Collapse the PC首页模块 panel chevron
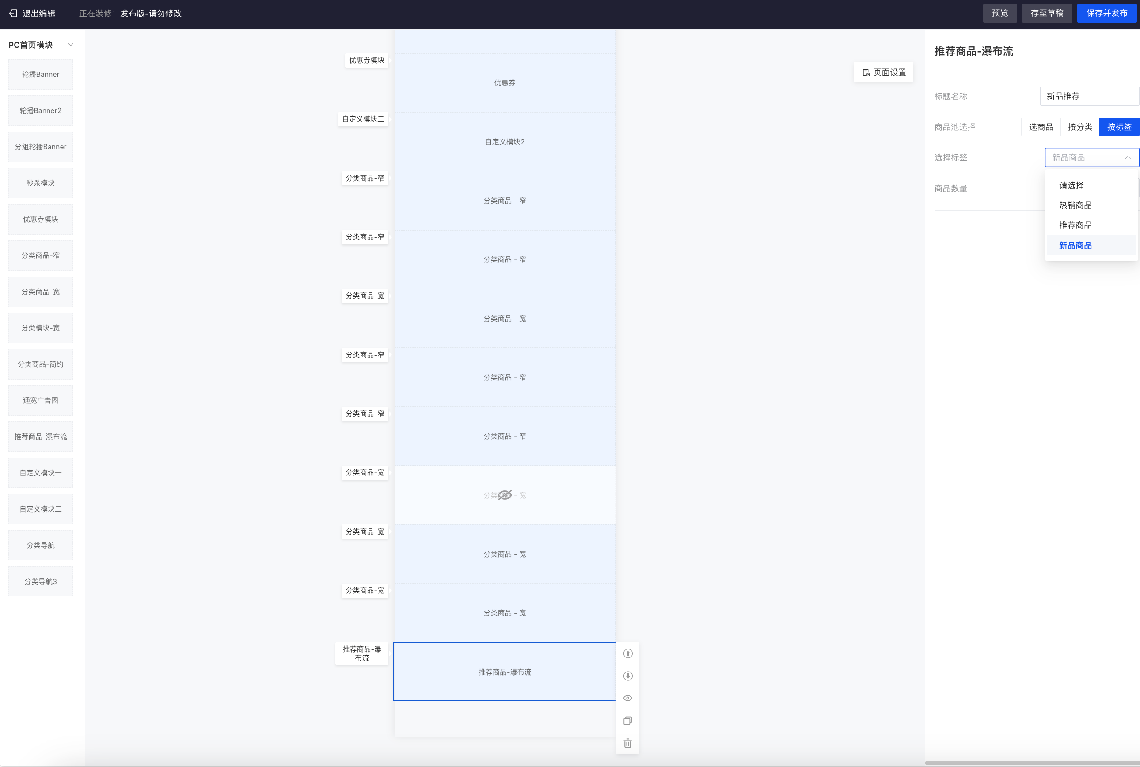 click(70, 45)
